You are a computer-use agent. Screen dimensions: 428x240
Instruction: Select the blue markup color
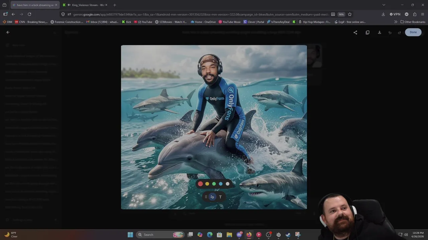(221, 184)
